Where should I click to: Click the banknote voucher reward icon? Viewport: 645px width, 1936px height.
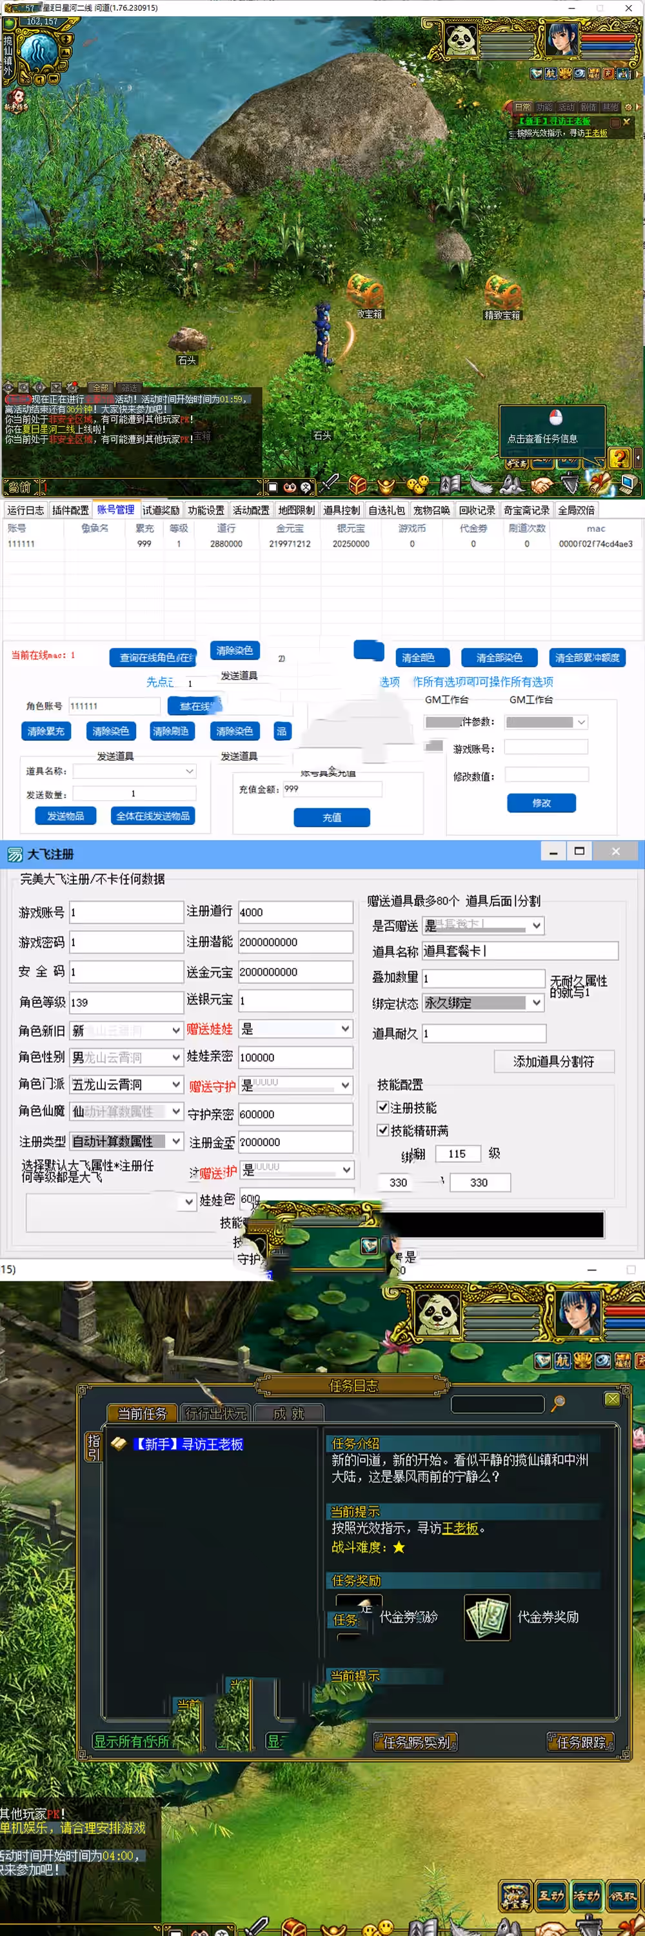(x=486, y=1617)
